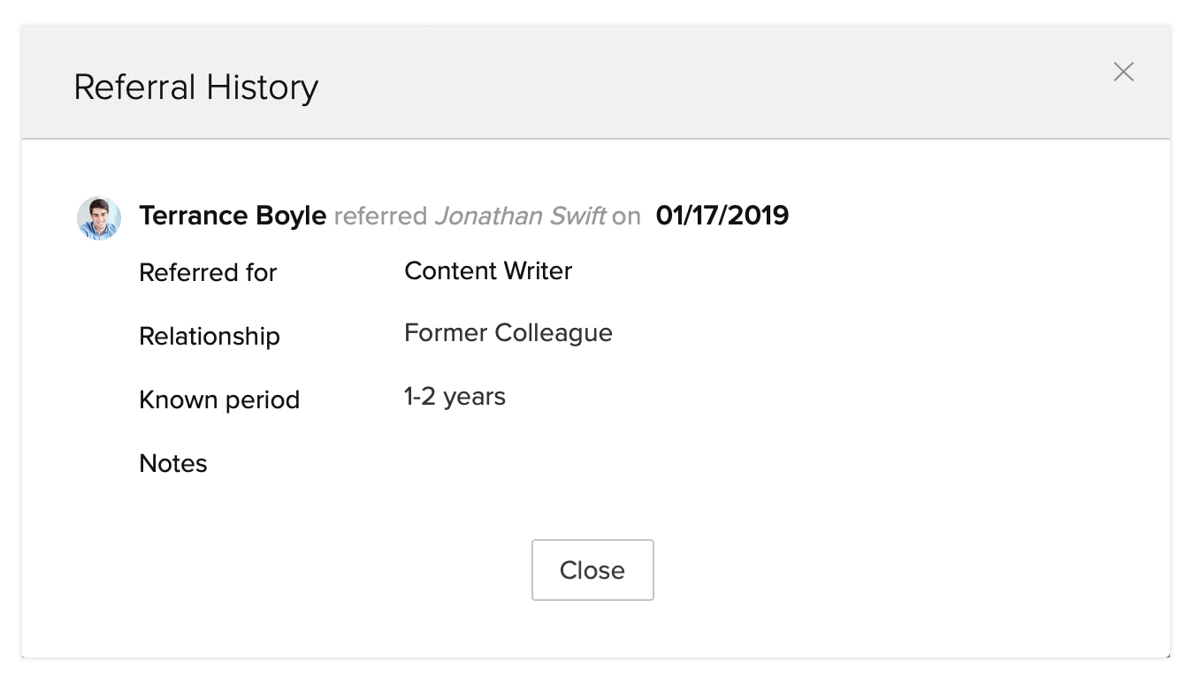The width and height of the screenshot is (1192, 684).
Task: Dismiss dialog with the X icon
Action: coord(1123,72)
